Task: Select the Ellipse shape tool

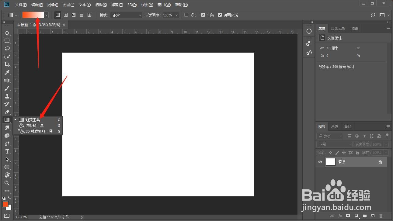Action: (7, 167)
